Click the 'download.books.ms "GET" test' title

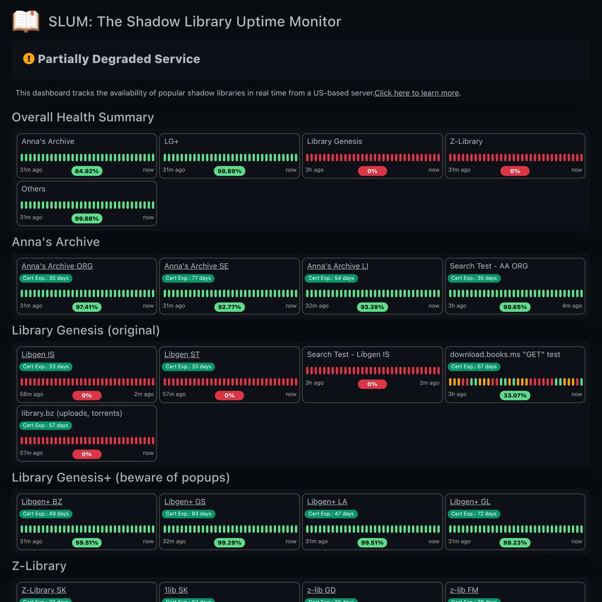pos(505,355)
